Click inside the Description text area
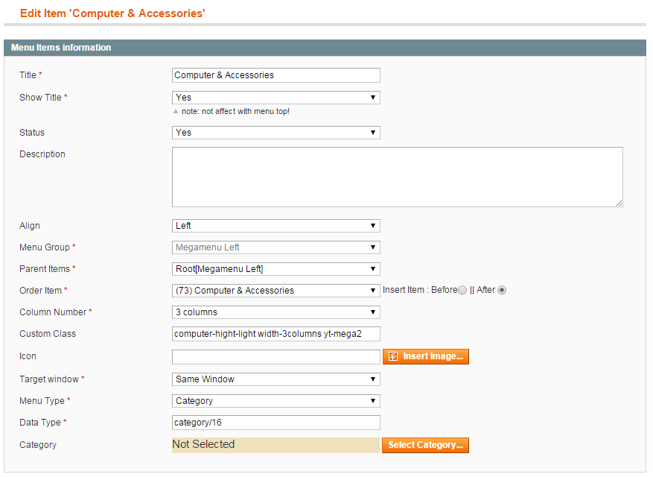653x477 pixels. 398,177
